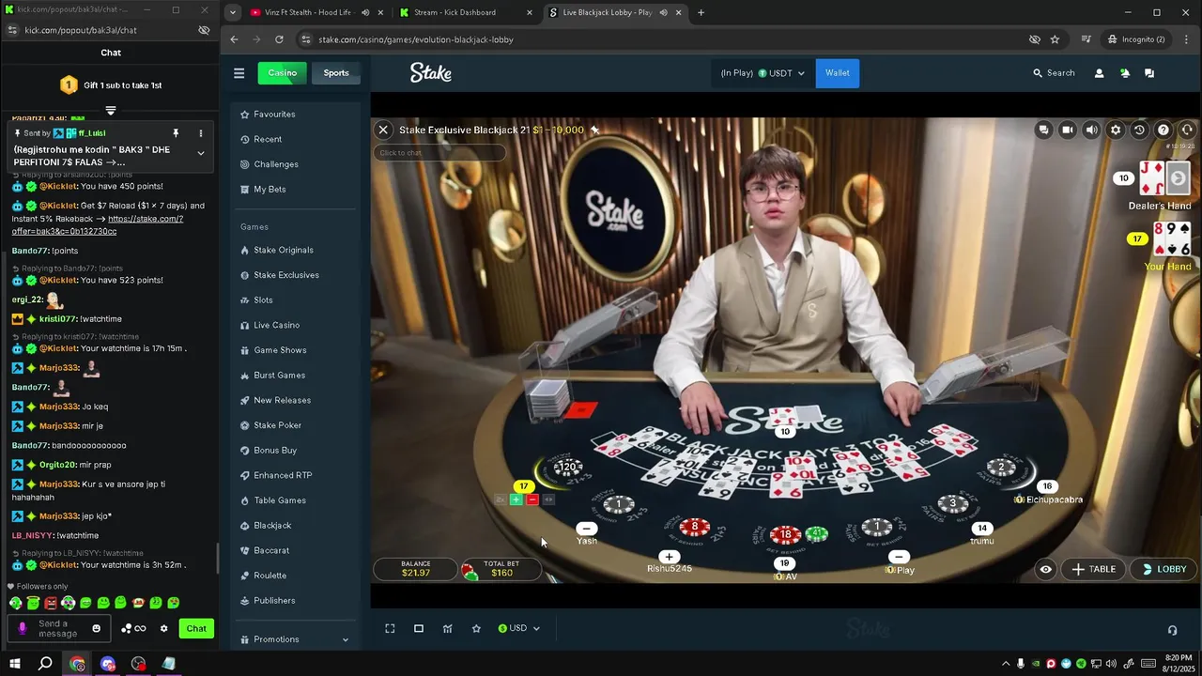Expand the pinned message in Kick chat
Viewport: 1202px width, 676px height.
pos(200,153)
